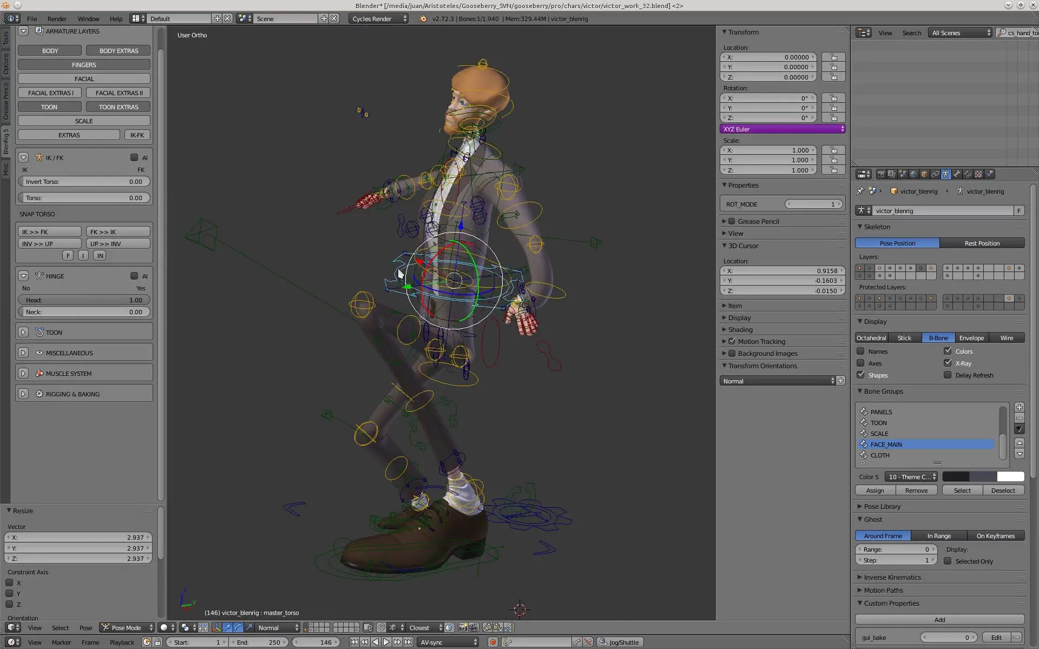
Task: Lock the Location X value
Action: (x=833, y=57)
